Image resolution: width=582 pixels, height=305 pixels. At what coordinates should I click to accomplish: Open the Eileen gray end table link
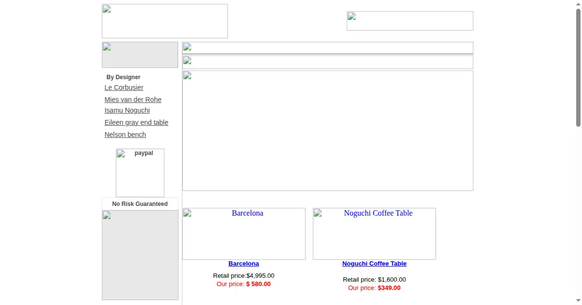[136, 122]
